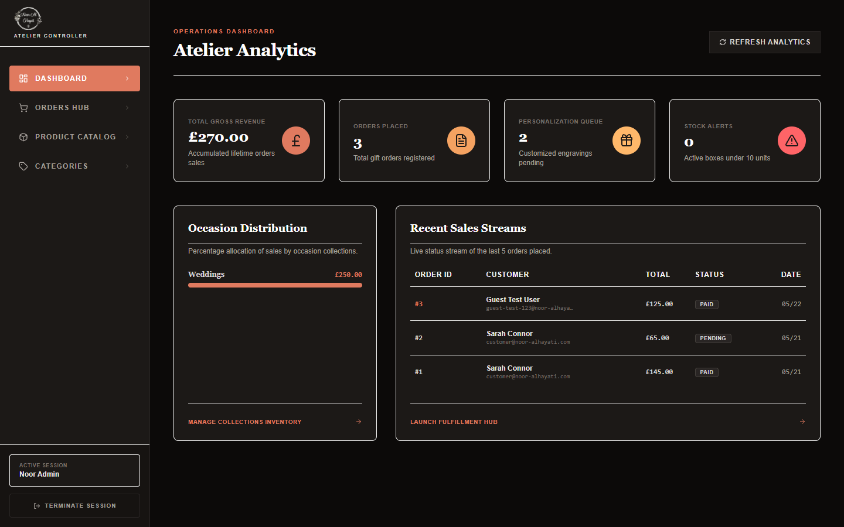Screen dimensions: 844x527
Task: Click the PENDING status badge
Action: 713,338
